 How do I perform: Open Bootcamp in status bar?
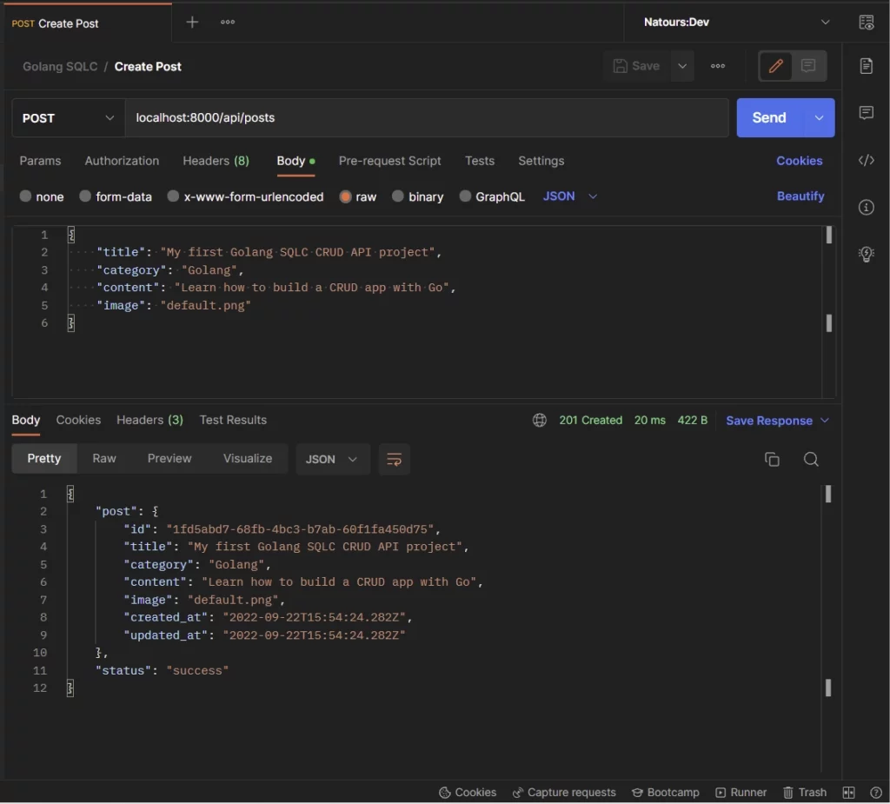[x=665, y=792]
